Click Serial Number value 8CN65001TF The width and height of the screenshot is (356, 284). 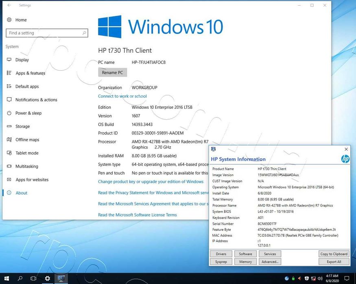tap(267, 224)
